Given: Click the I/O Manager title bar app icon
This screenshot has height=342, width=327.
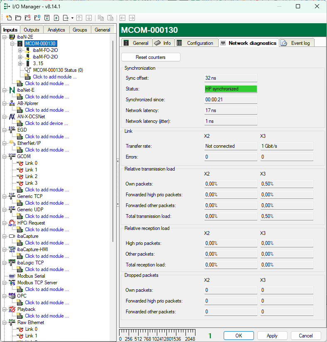Looking at the screenshot, I should pyautogui.click(x=7, y=6).
